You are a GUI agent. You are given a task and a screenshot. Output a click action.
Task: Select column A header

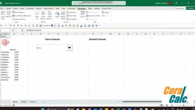(x=5, y=34)
